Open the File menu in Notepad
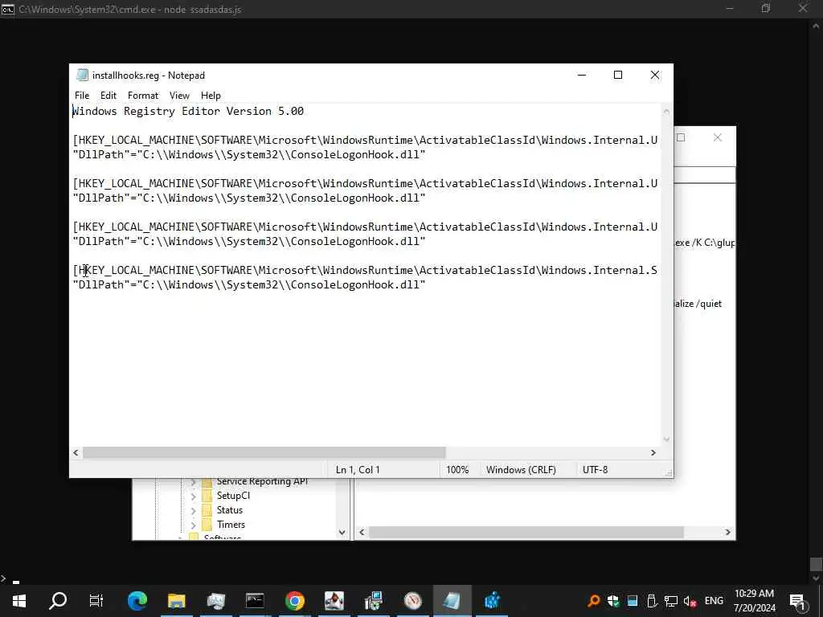The image size is (823, 617). point(82,96)
